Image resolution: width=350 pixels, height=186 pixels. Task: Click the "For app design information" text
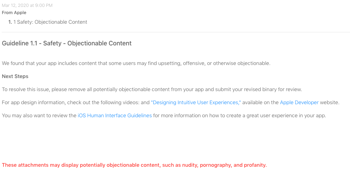pyautogui.click(x=76, y=102)
